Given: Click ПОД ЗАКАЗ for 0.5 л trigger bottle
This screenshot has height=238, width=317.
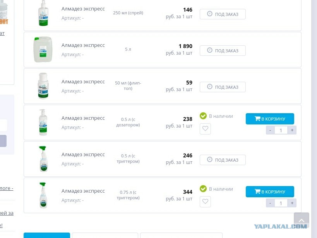Looking at the screenshot, I should 223,160.
